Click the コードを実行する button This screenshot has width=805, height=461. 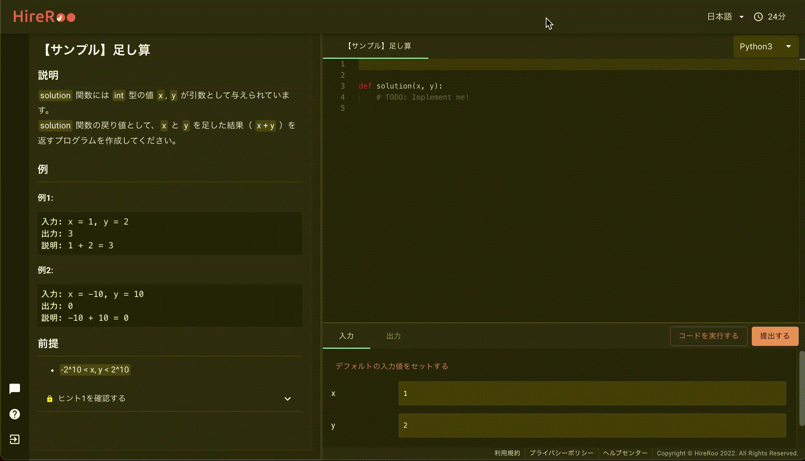(x=708, y=336)
